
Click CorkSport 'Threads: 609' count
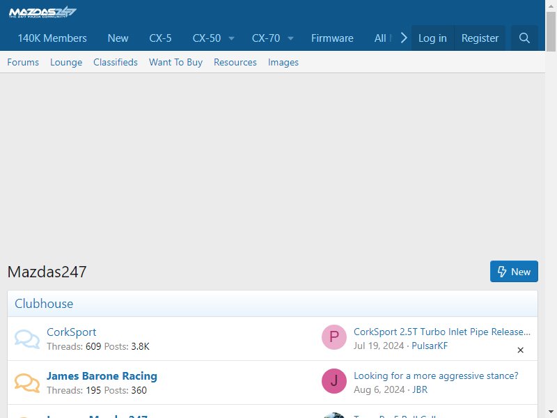click(x=74, y=346)
